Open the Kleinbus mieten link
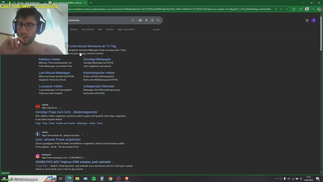323x182 pixels. tap(49, 59)
